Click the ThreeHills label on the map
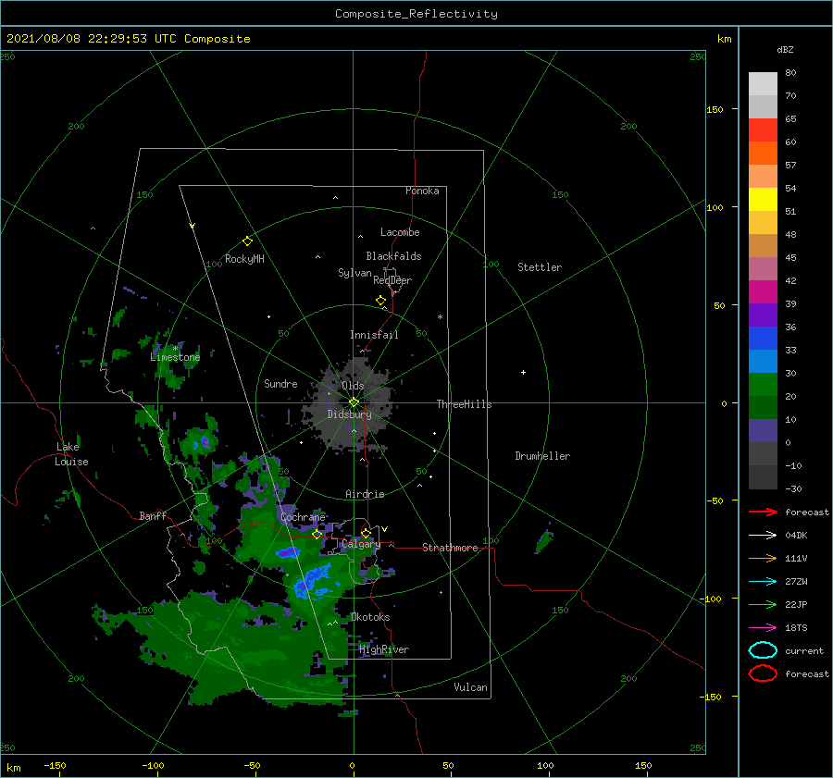Viewport: 833px width, 778px height. tap(464, 404)
